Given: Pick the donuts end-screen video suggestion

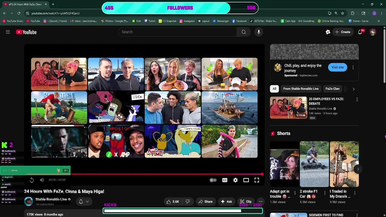Looking at the screenshot, I should point(173,74).
